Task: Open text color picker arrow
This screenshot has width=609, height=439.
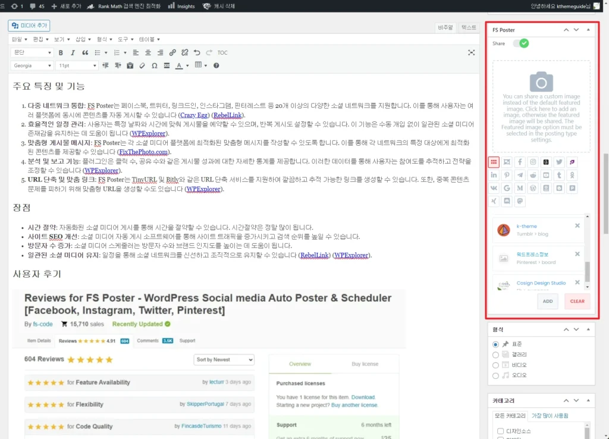Action: click(187, 65)
